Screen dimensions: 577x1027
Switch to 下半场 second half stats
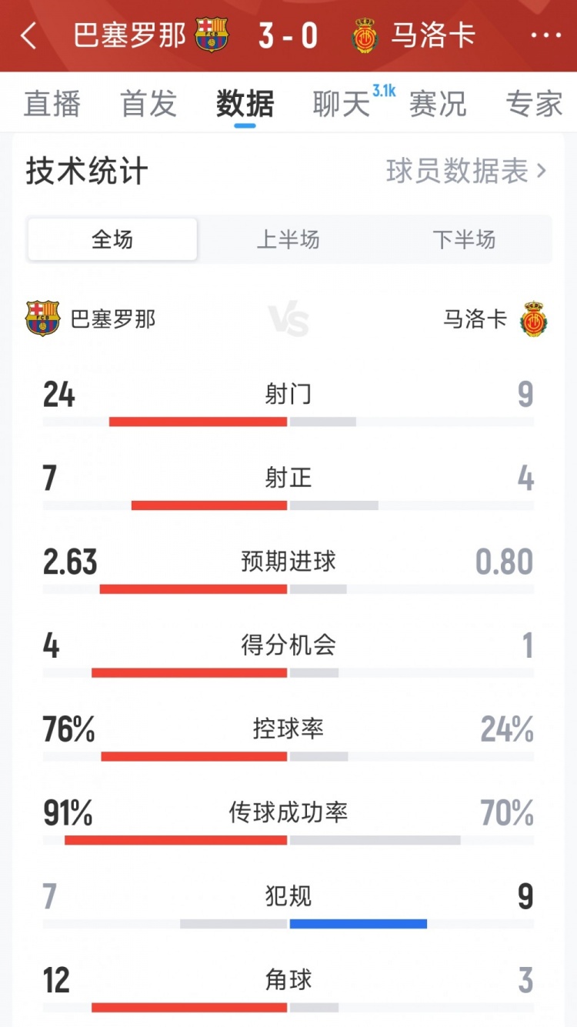464,240
